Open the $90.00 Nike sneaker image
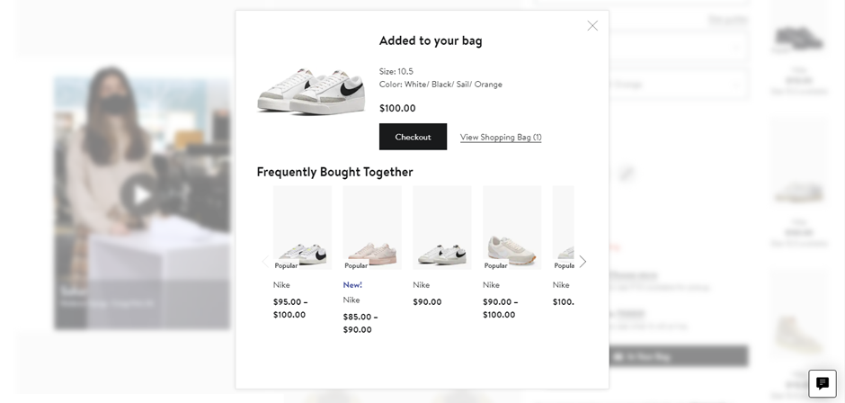The height and width of the screenshot is (403, 845). click(x=442, y=228)
